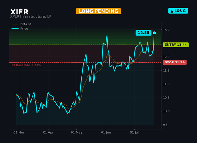Click the 11.0 price axis label
The height and width of the screenshot is (143, 197).
166,84
